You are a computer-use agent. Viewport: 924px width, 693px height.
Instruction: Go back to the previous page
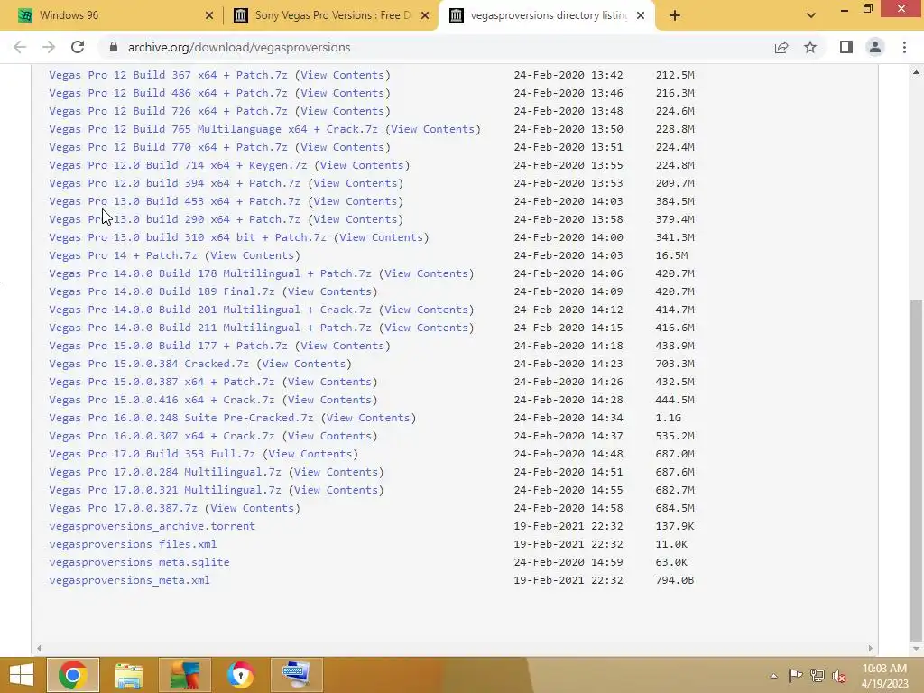pyautogui.click(x=20, y=47)
